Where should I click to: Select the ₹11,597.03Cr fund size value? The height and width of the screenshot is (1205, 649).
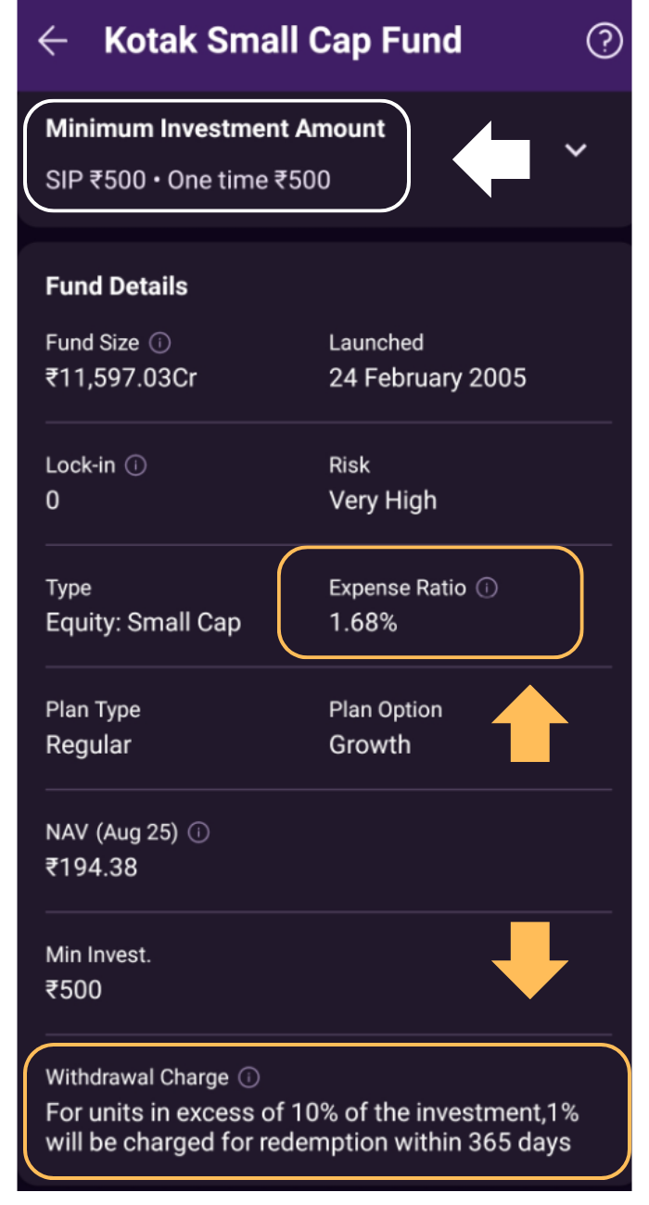121,378
